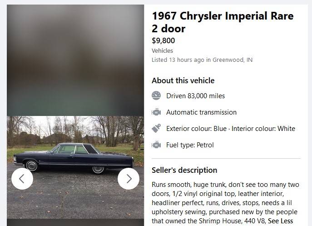Click the Greenwood, IN listing location text
The image size is (312, 226).
tap(233, 60)
